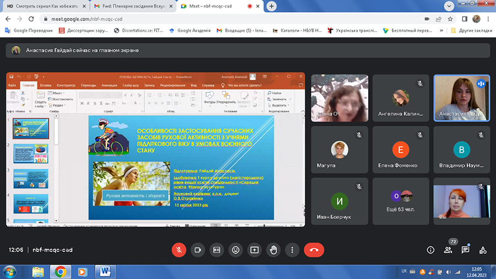496x279 pixels.
Task: Click the Present now screen-share icon
Action: (254, 250)
